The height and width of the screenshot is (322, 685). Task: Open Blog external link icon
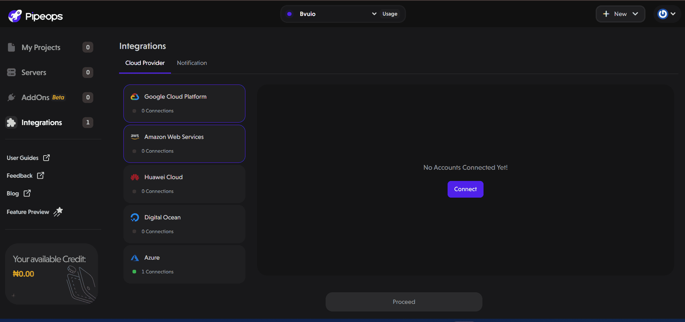27,193
